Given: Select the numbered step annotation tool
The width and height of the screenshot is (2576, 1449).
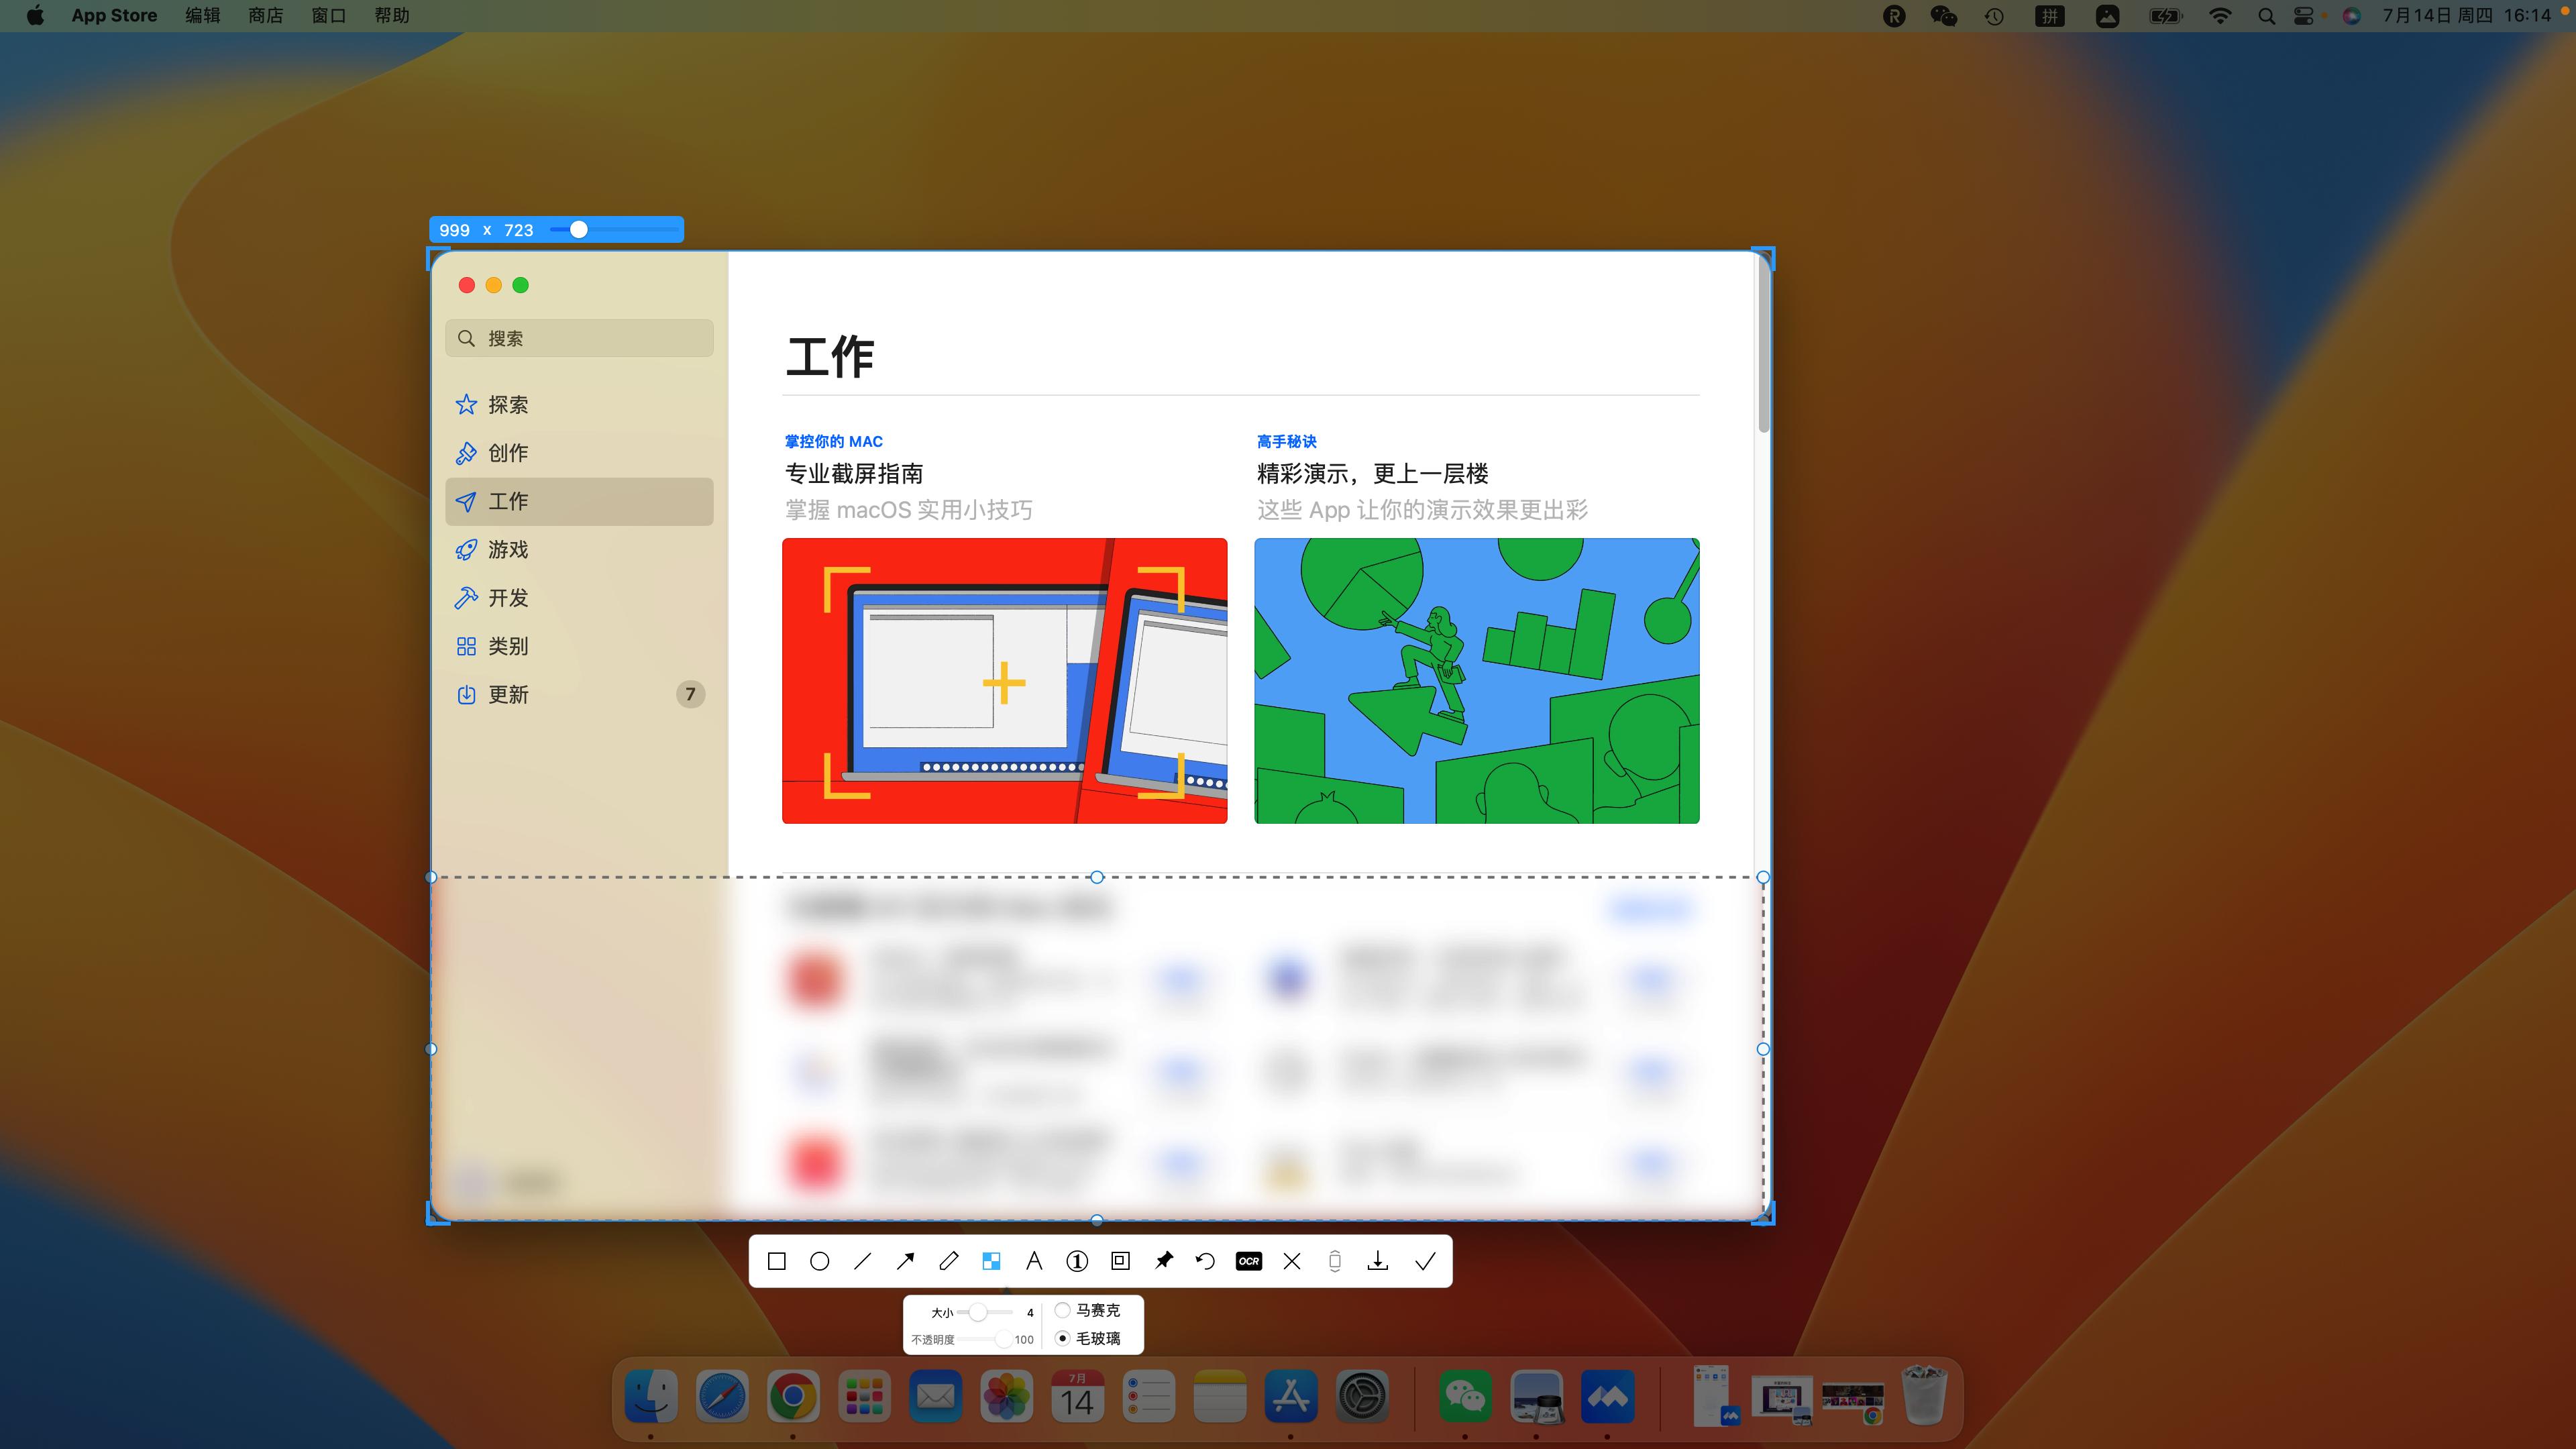Looking at the screenshot, I should [1077, 1261].
